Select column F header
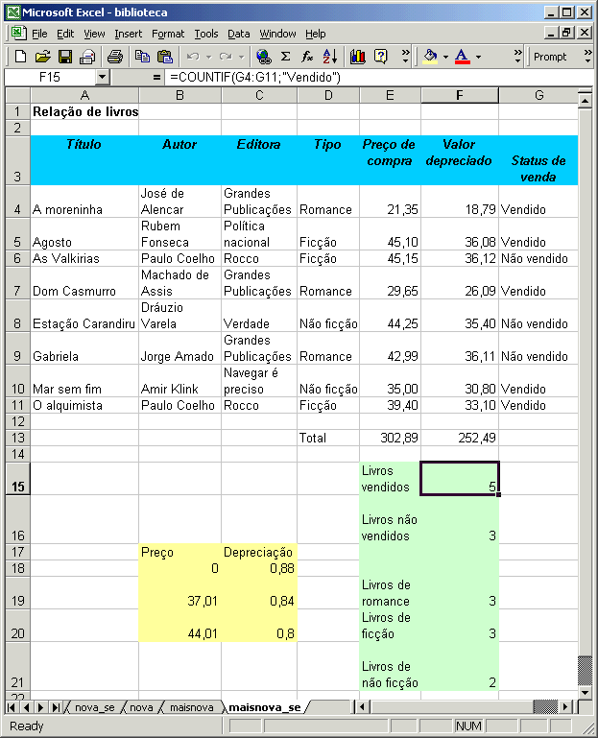Viewport: 598px width, 738px height. click(460, 96)
